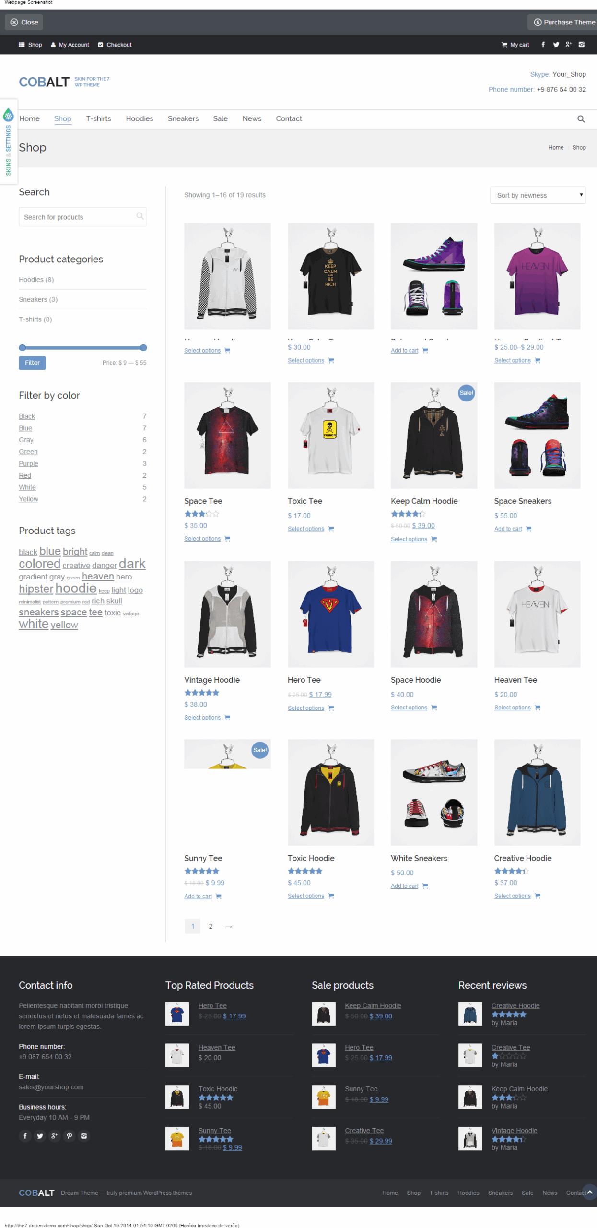Click the Purchase Theme button

coord(564,22)
